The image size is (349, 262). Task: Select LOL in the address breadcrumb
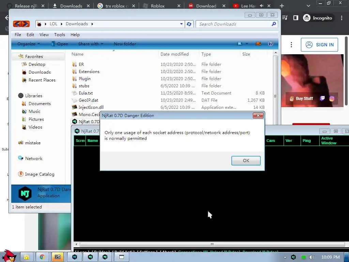point(54,24)
